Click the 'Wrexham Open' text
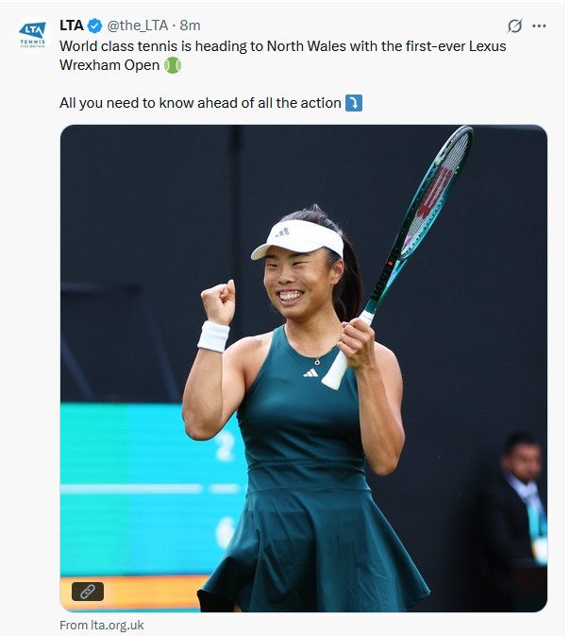This screenshot has height=636, width=570. tap(109, 65)
